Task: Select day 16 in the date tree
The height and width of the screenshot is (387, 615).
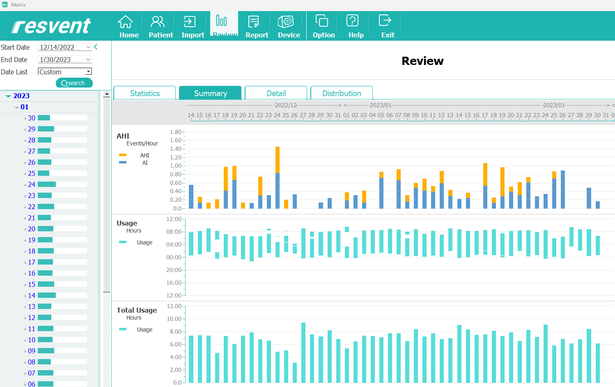Action: point(32,273)
